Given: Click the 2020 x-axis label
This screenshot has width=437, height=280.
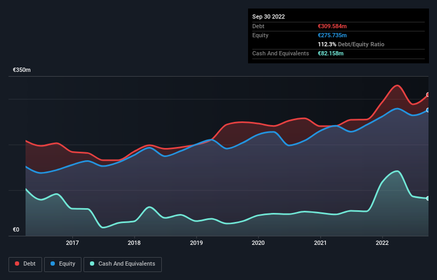Looking at the screenshot, I should click(258, 243).
